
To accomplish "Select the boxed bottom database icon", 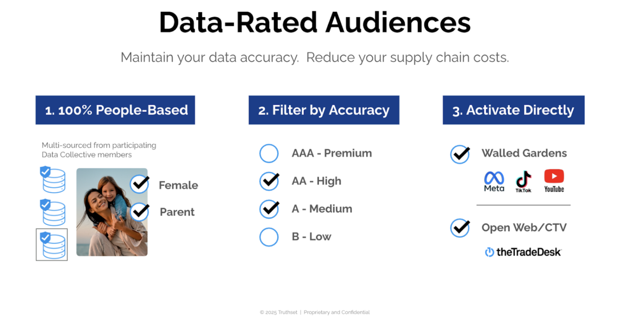I will (52, 245).
